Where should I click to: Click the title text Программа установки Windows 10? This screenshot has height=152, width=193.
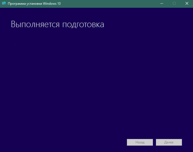click(34, 4)
